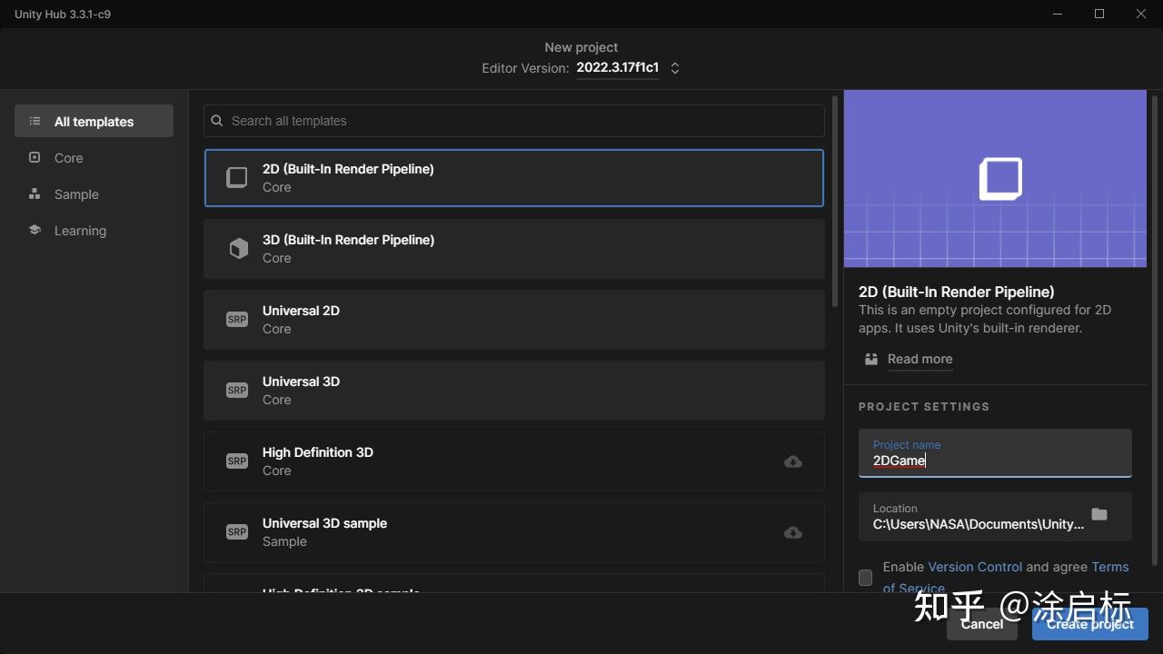Open the Editor Version dropdown

(x=627, y=68)
